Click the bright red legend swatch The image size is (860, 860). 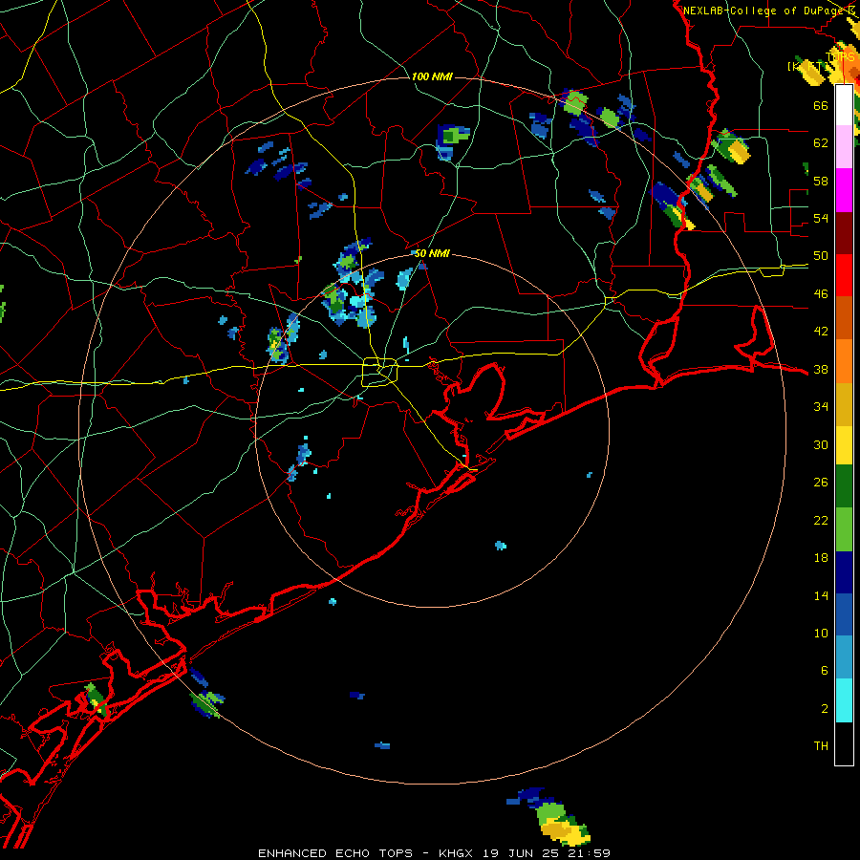pyautogui.click(x=844, y=275)
